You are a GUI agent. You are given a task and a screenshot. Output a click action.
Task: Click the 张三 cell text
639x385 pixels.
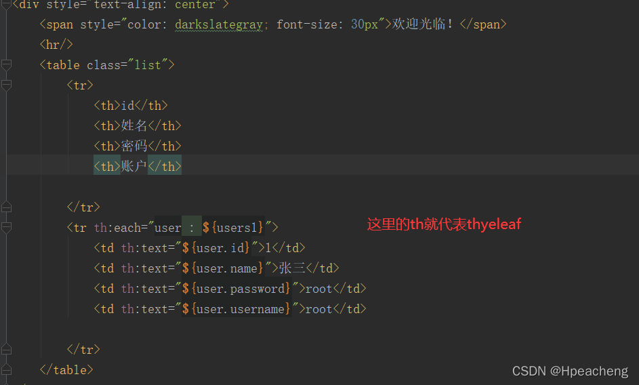(x=292, y=268)
